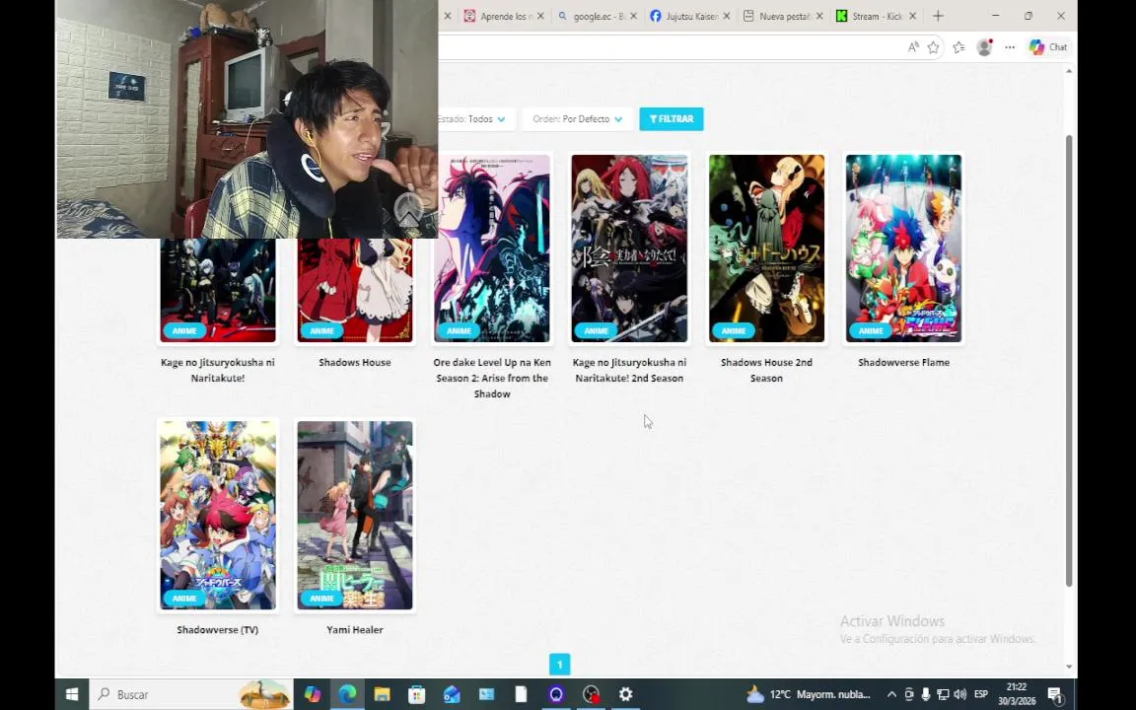Image resolution: width=1136 pixels, height=710 pixels.
Task: Open Copilot from the taskbar
Action: click(313, 694)
